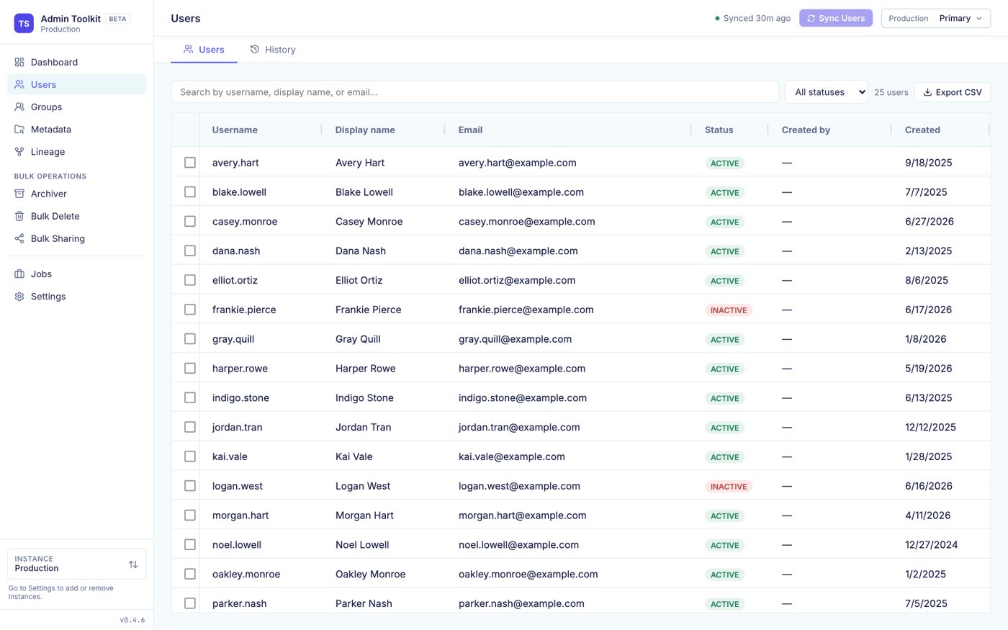Click the email casey.monroe@example.com
The image size is (1008, 630).
[527, 222]
